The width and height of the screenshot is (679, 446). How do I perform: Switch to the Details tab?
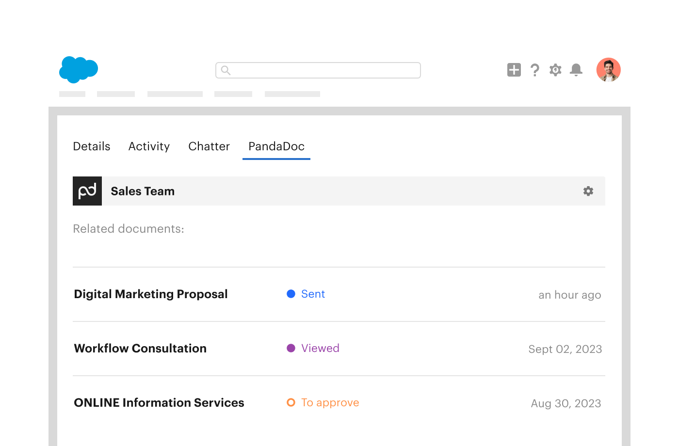92,146
